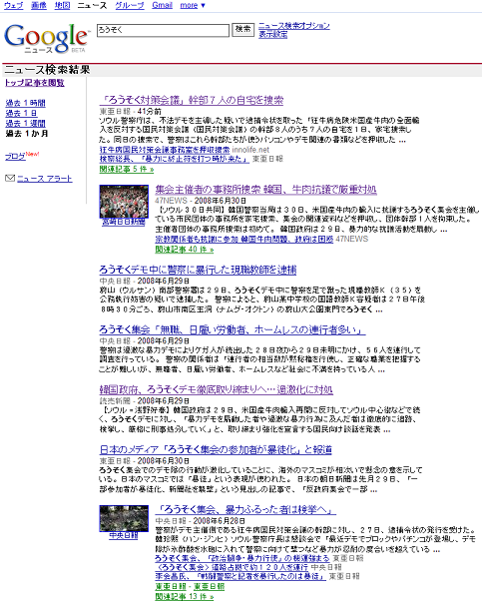Focus the search field containing ろうそく

(163, 30)
